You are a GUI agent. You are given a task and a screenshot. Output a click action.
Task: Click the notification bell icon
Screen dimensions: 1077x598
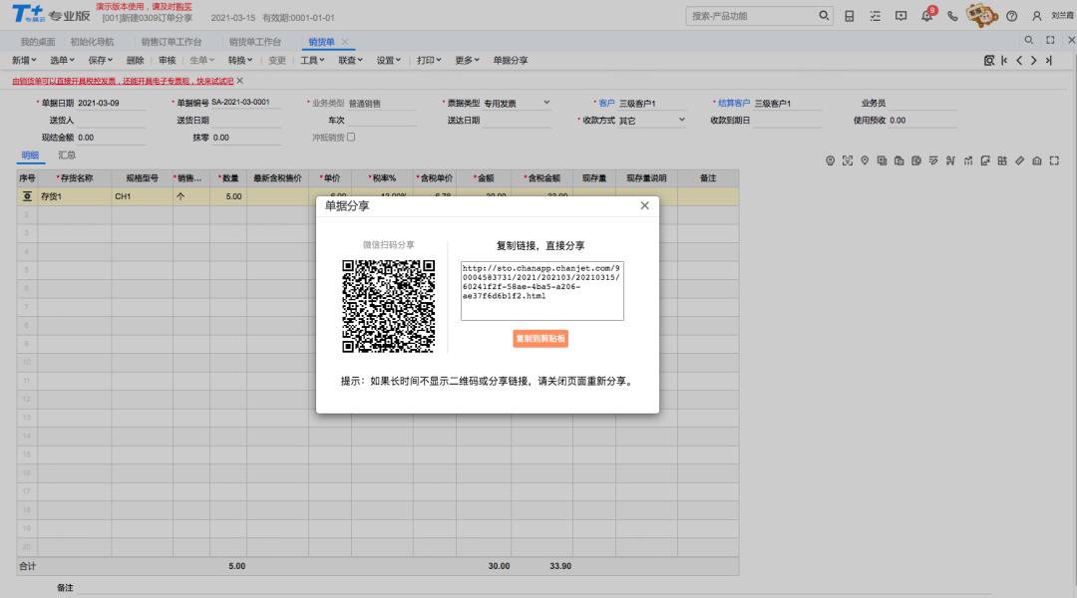click(926, 16)
